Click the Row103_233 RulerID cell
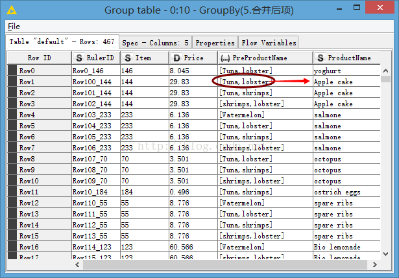The width and height of the screenshot is (399, 278). pyautogui.click(x=96, y=115)
